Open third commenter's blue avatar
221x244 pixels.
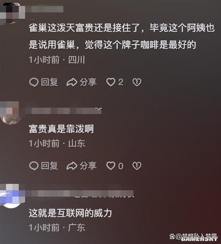(x=12, y=196)
